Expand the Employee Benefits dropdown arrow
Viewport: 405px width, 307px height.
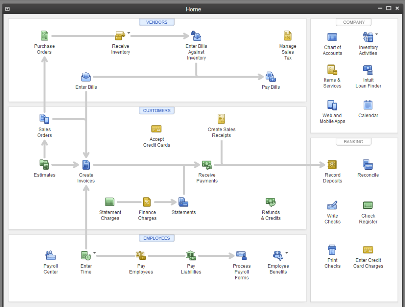coord(287,253)
